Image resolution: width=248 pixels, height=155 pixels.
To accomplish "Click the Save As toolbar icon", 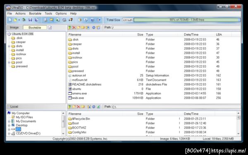I will 36,20.
